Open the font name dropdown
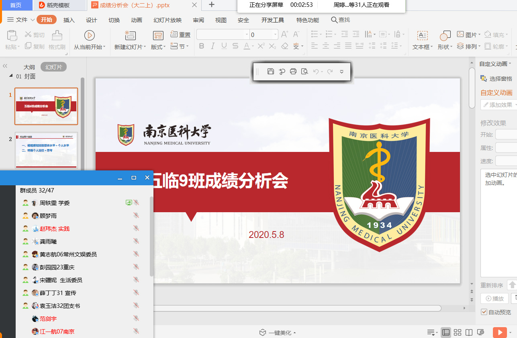 [247, 35]
